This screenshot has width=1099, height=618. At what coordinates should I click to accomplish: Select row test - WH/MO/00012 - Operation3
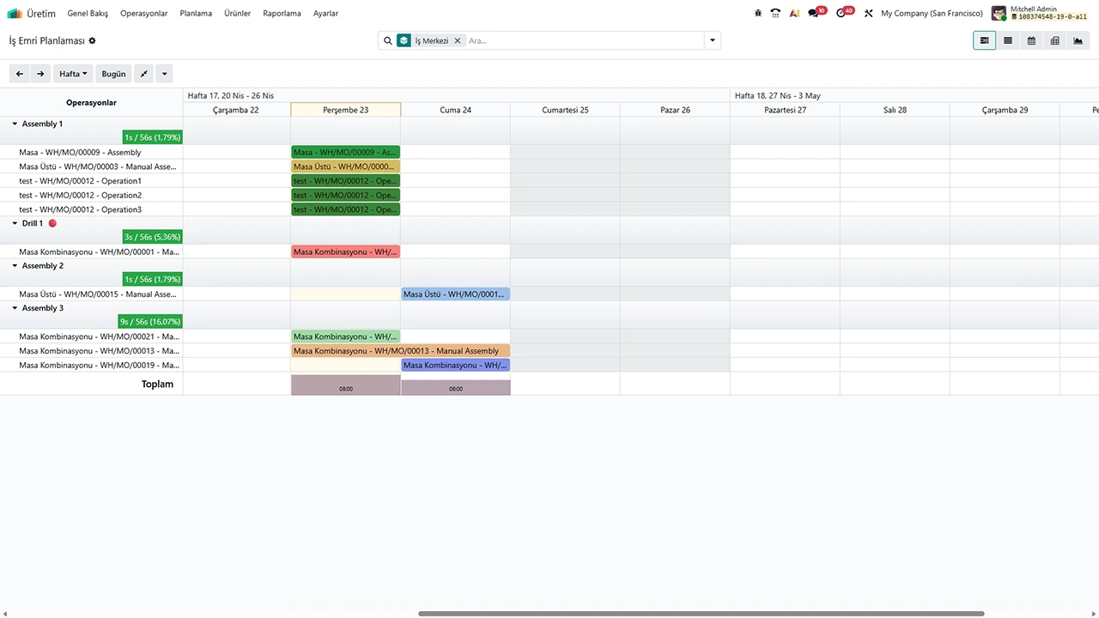click(91, 209)
